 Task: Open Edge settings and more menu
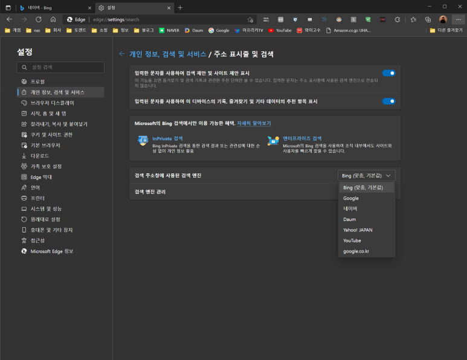click(458, 20)
